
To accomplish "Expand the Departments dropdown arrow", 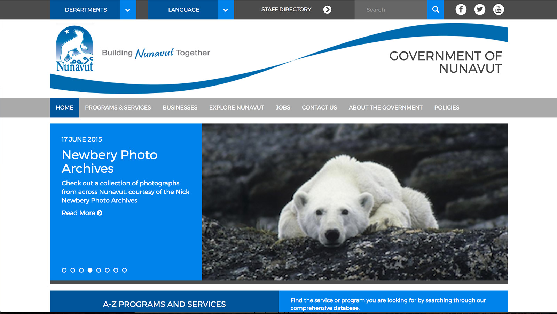I will pyautogui.click(x=128, y=10).
